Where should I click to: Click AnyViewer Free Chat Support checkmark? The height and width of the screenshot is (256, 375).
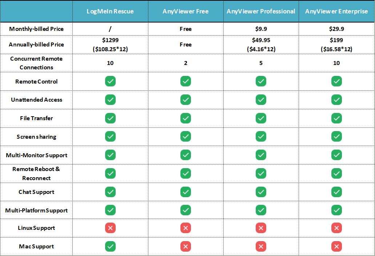185,192
